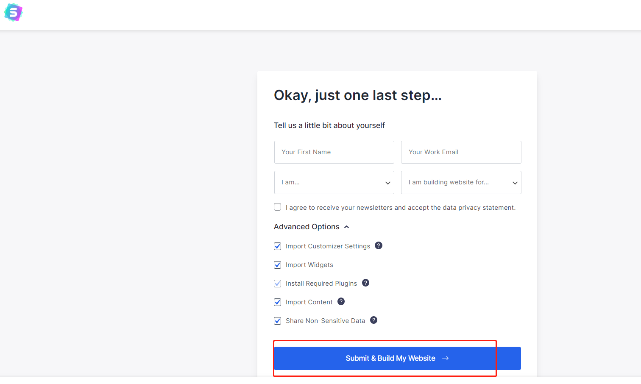Click help icon beside Share Non-Sensitive Data
The height and width of the screenshot is (384, 641).
[x=373, y=320]
